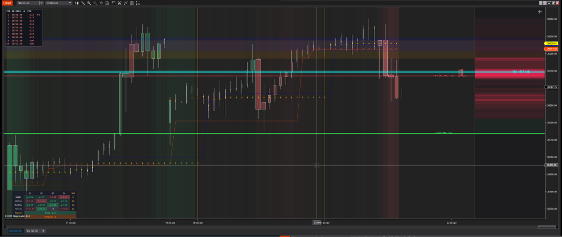Screen dimensions: 562x237
Task: Click the 26350.00 price axis label
Action: click(x=551, y=208)
